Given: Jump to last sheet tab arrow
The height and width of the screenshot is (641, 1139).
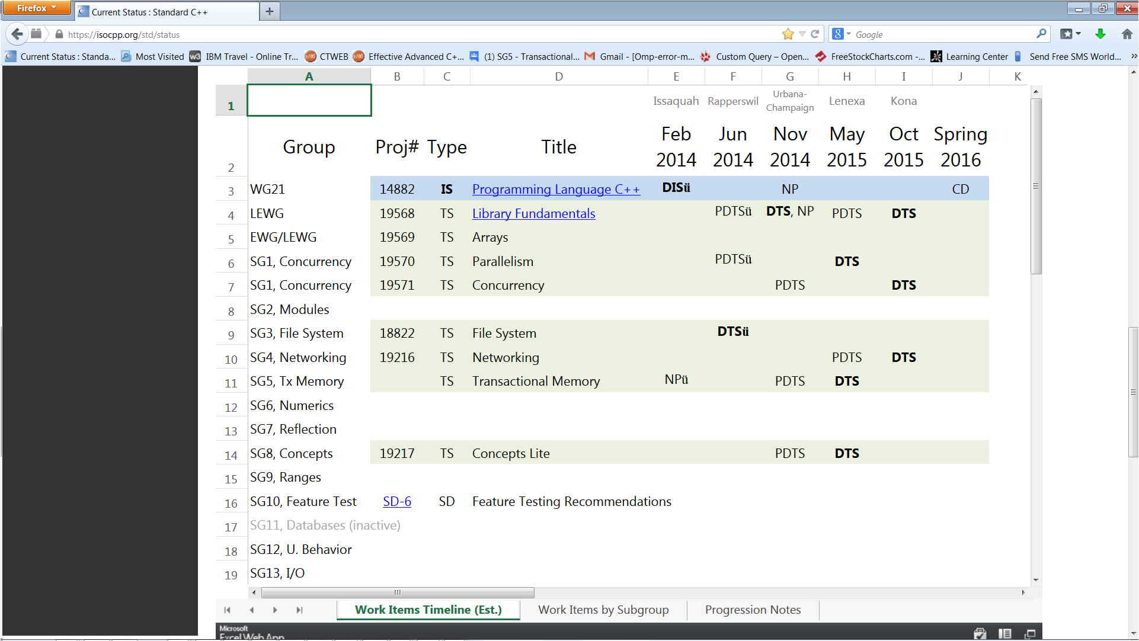Looking at the screenshot, I should point(299,610).
